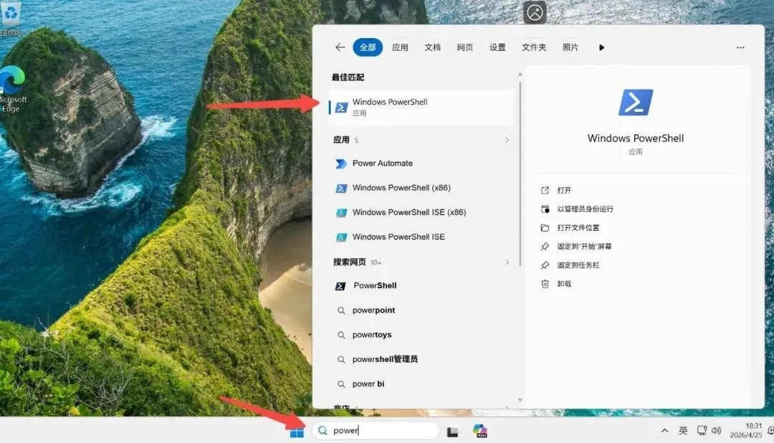Click the Power Automate icon
Image resolution: width=774 pixels, height=443 pixels.
pyautogui.click(x=340, y=163)
